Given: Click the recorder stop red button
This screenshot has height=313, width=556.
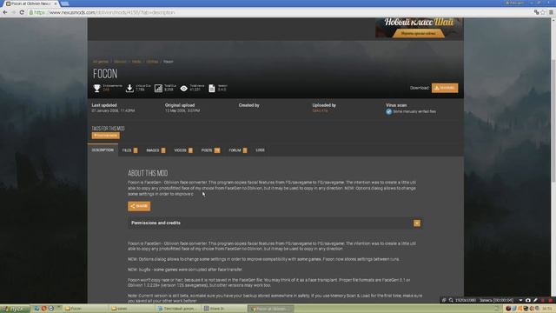Looking at the screenshot, I should tap(551, 300).
